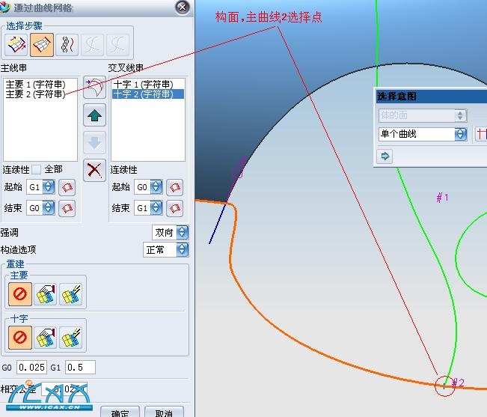Select manual rebuild icon under 十字
487x417 pixels.
point(46,338)
